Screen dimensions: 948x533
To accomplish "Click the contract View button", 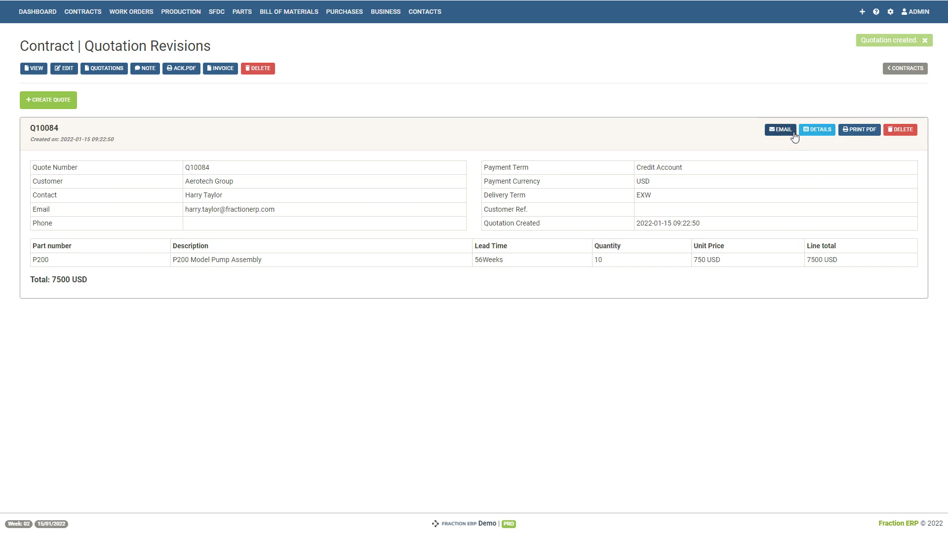I will tap(34, 68).
